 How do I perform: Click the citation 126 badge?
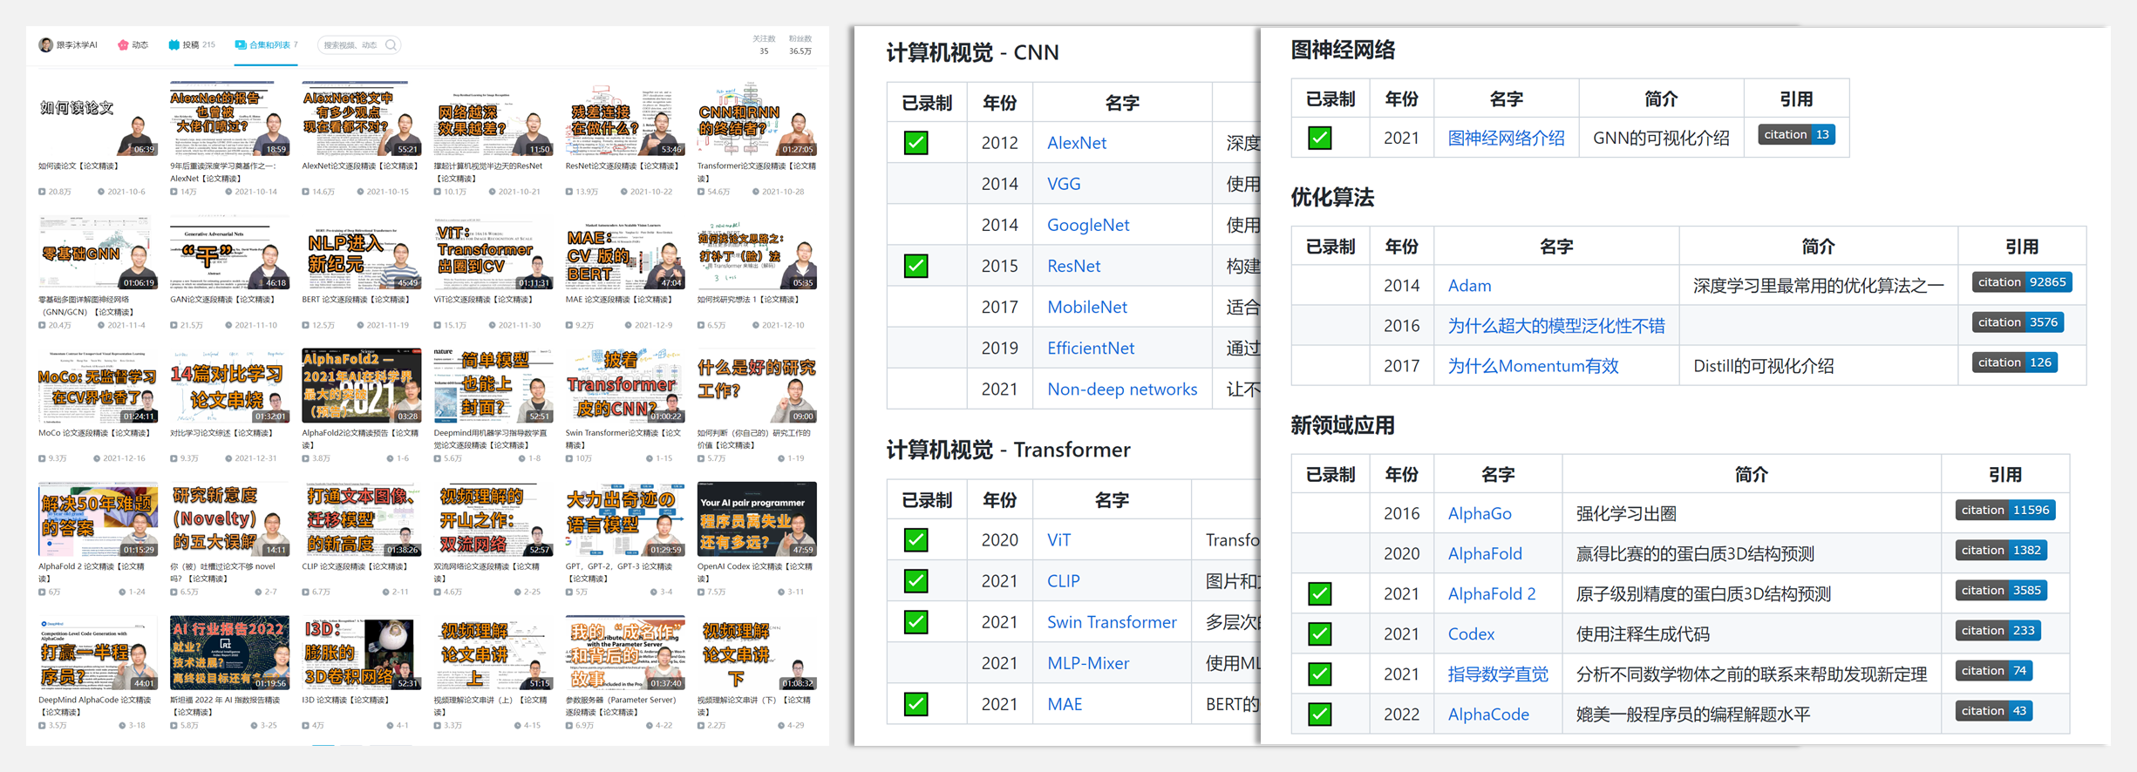[x=2014, y=362]
